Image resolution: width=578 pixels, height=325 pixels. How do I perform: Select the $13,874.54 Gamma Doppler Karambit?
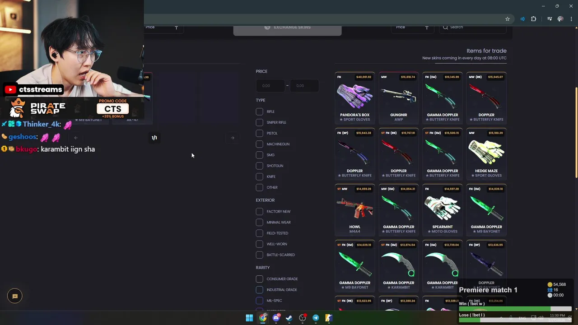coord(398,266)
